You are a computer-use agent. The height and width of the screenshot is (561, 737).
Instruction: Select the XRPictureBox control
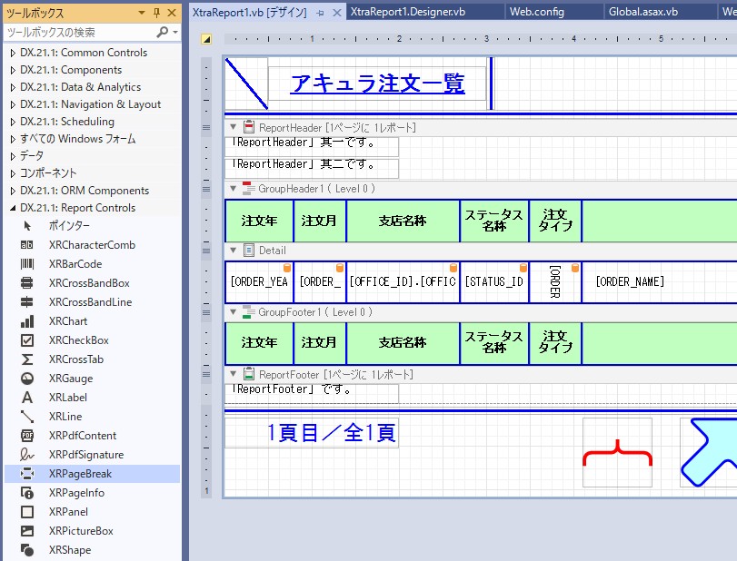(x=81, y=531)
